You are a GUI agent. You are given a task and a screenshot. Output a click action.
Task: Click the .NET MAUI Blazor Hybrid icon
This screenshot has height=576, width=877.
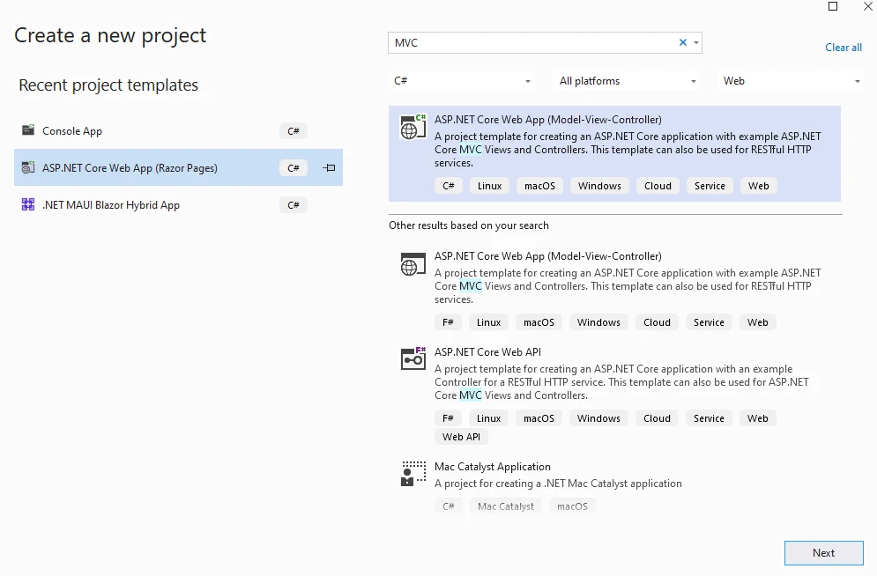(28, 205)
